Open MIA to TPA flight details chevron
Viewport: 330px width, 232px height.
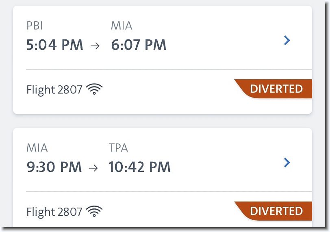[287, 163]
